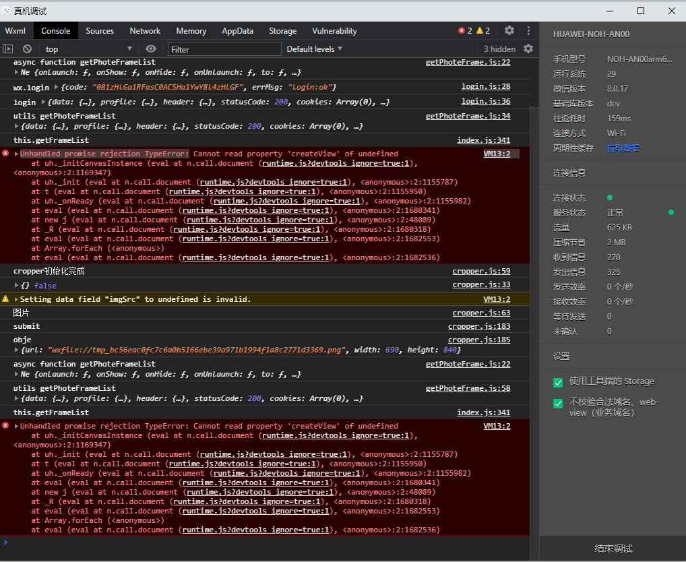Screen dimensions: 686x562
Task: Expand the {} false object
Action: [16, 286]
